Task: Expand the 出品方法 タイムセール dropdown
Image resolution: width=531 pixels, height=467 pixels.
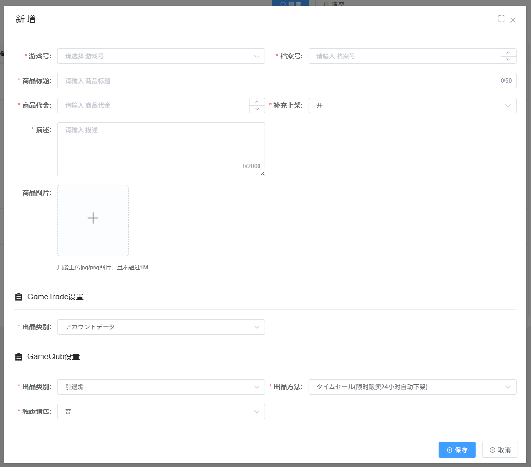Action: 412,387
